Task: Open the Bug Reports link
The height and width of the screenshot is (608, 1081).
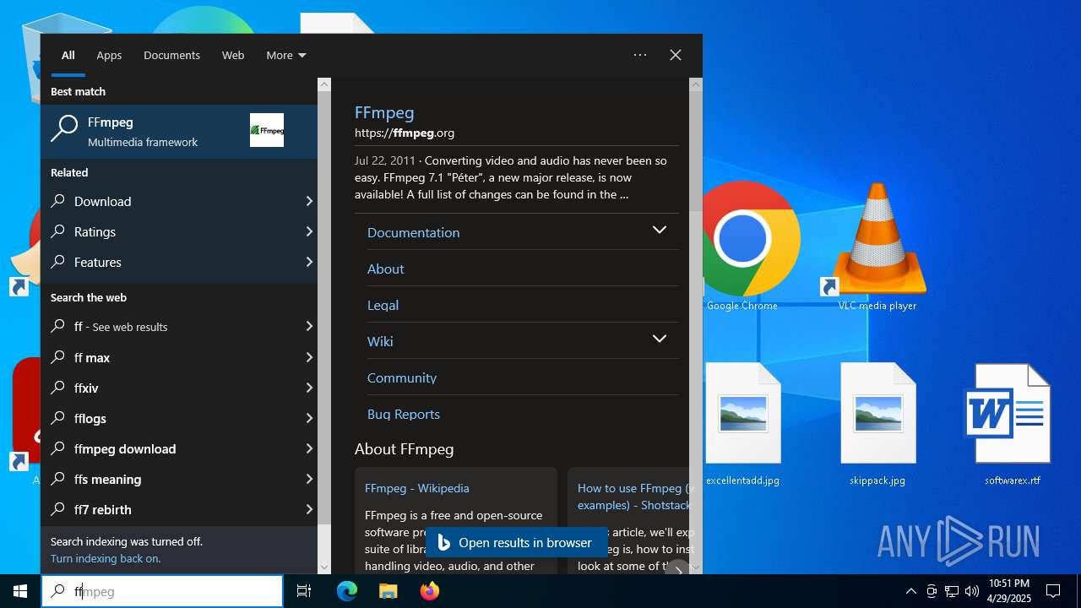Action: coord(404,414)
